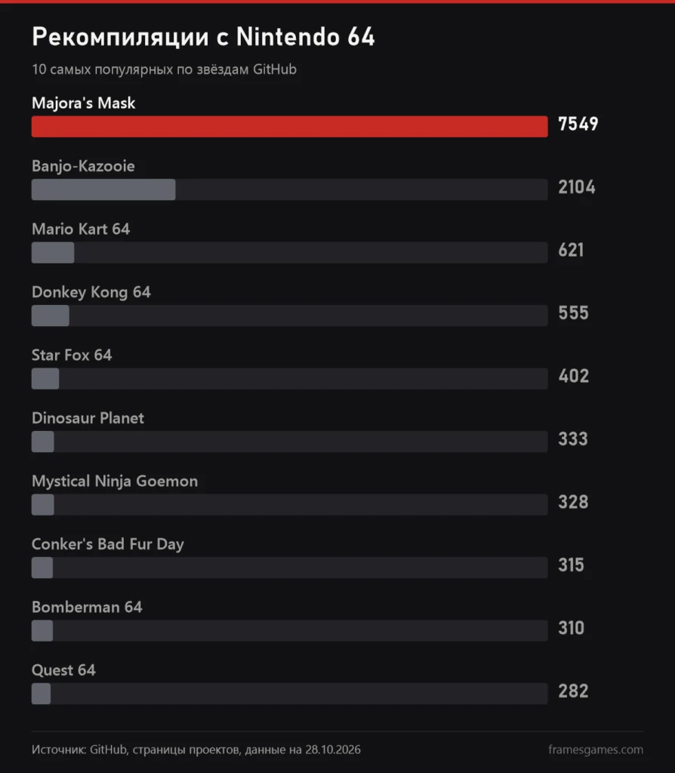Click the Banjo-Kazooie gray bar

[103, 189]
